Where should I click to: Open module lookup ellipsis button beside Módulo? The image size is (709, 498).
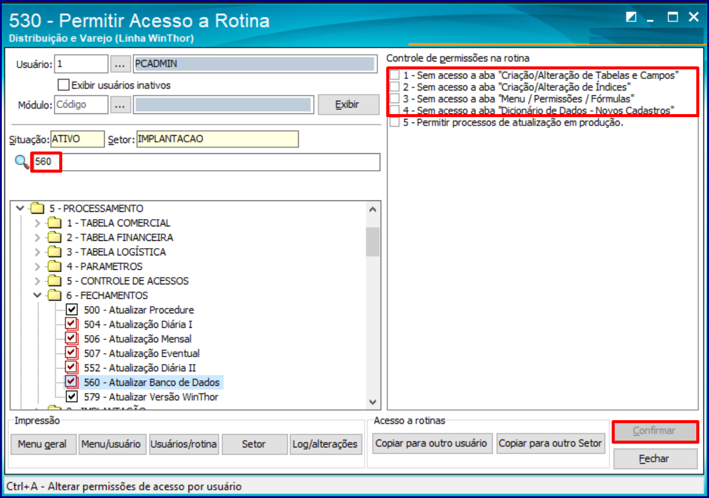(120, 105)
